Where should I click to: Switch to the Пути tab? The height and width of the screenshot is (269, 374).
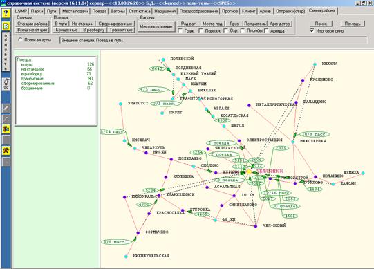coord(52,11)
